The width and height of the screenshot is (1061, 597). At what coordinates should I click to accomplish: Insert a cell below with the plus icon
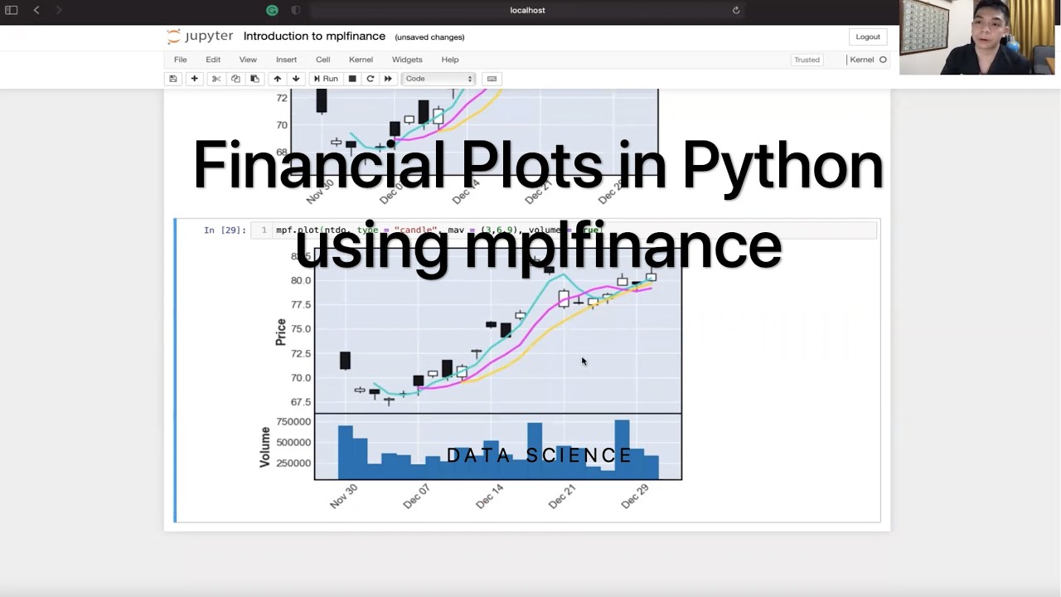point(194,79)
